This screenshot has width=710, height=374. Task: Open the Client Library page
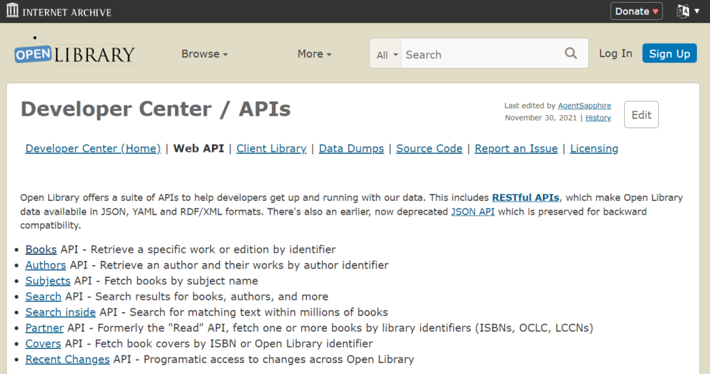tap(271, 148)
